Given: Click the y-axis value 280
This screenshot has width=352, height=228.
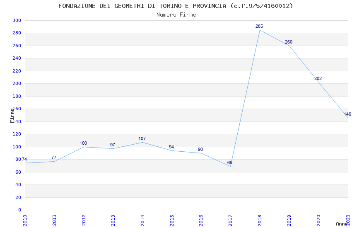Looking at the screenshot, I should (x=17, y=33).
